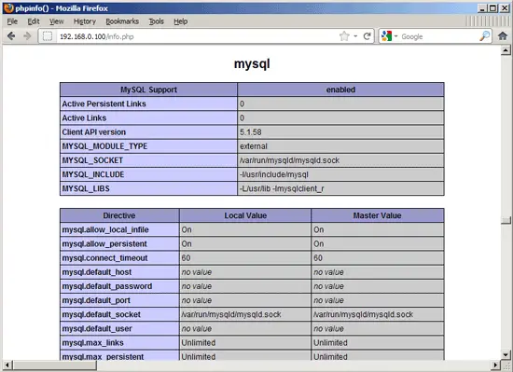
Task: Open the History menu
Action: pyautogui.click(x=84, y=21)
